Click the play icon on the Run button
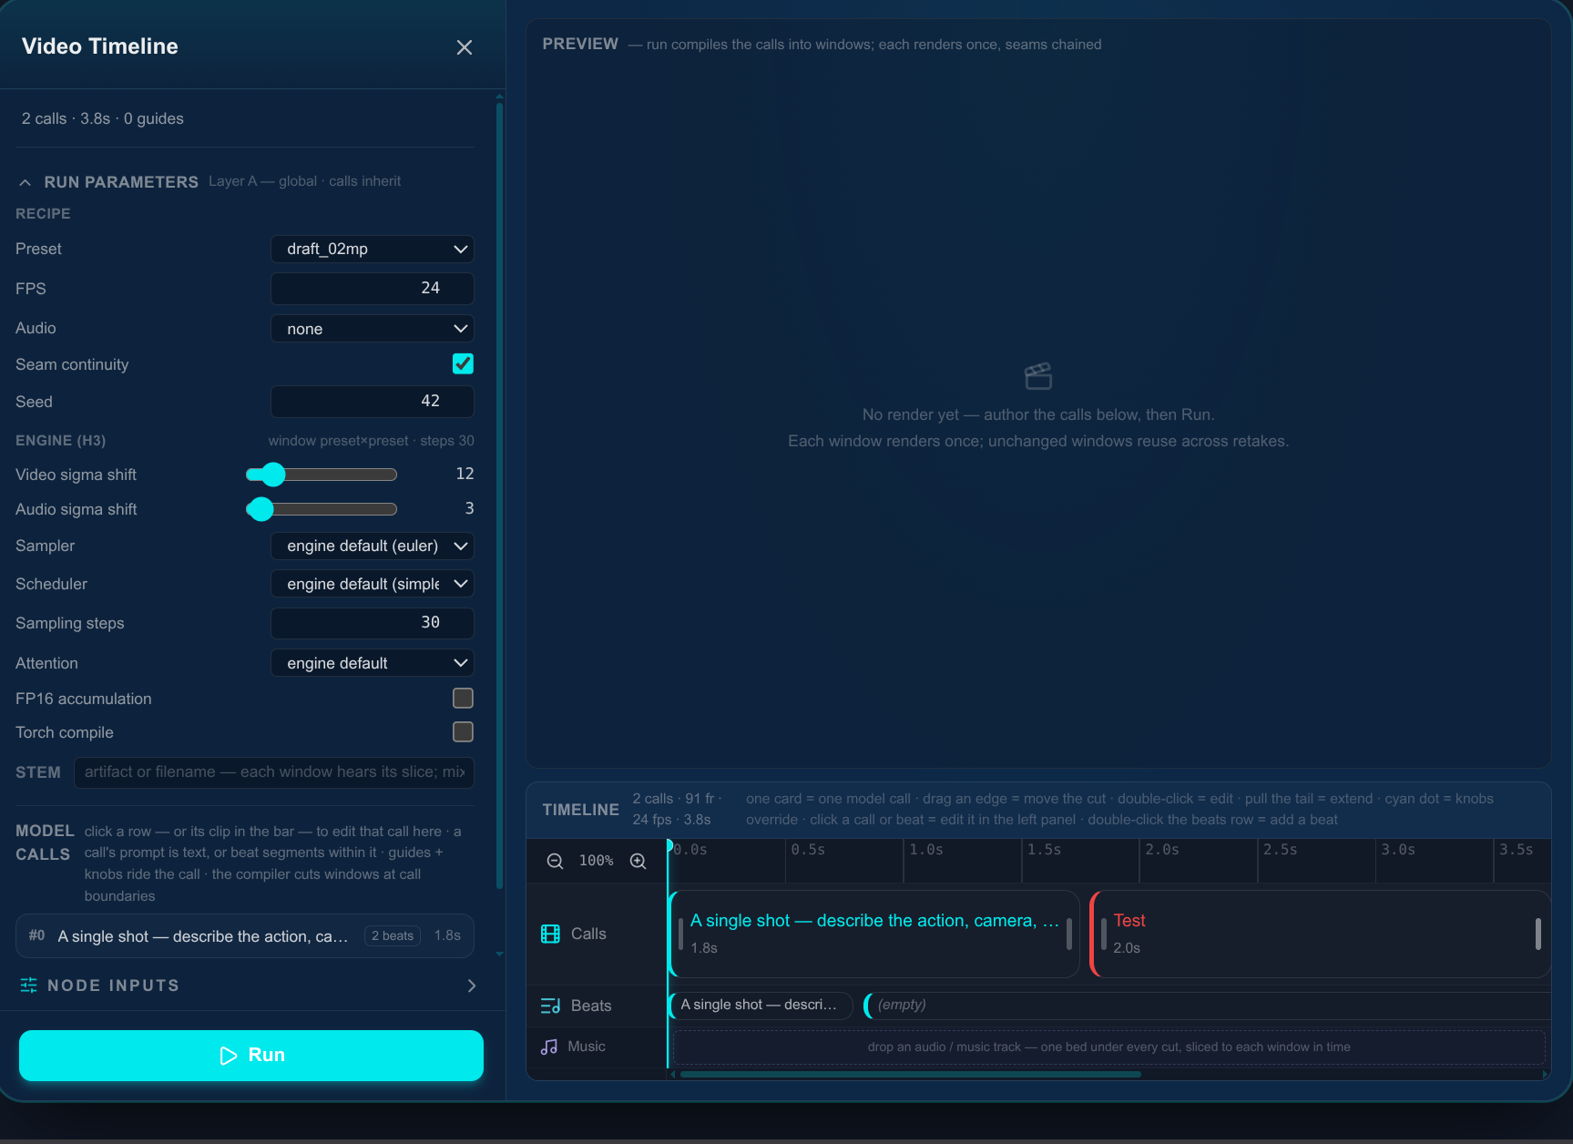 tap(228, 1055)
